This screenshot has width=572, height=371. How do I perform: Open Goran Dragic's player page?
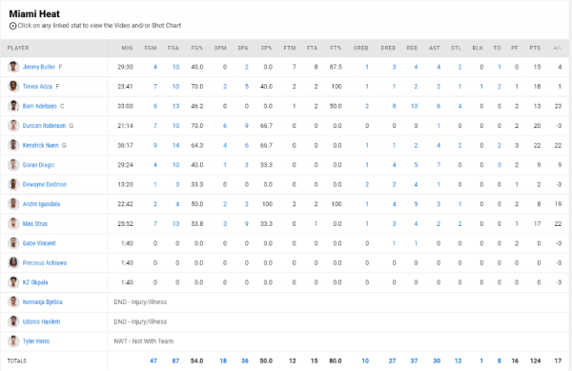(x=38, y=165)
